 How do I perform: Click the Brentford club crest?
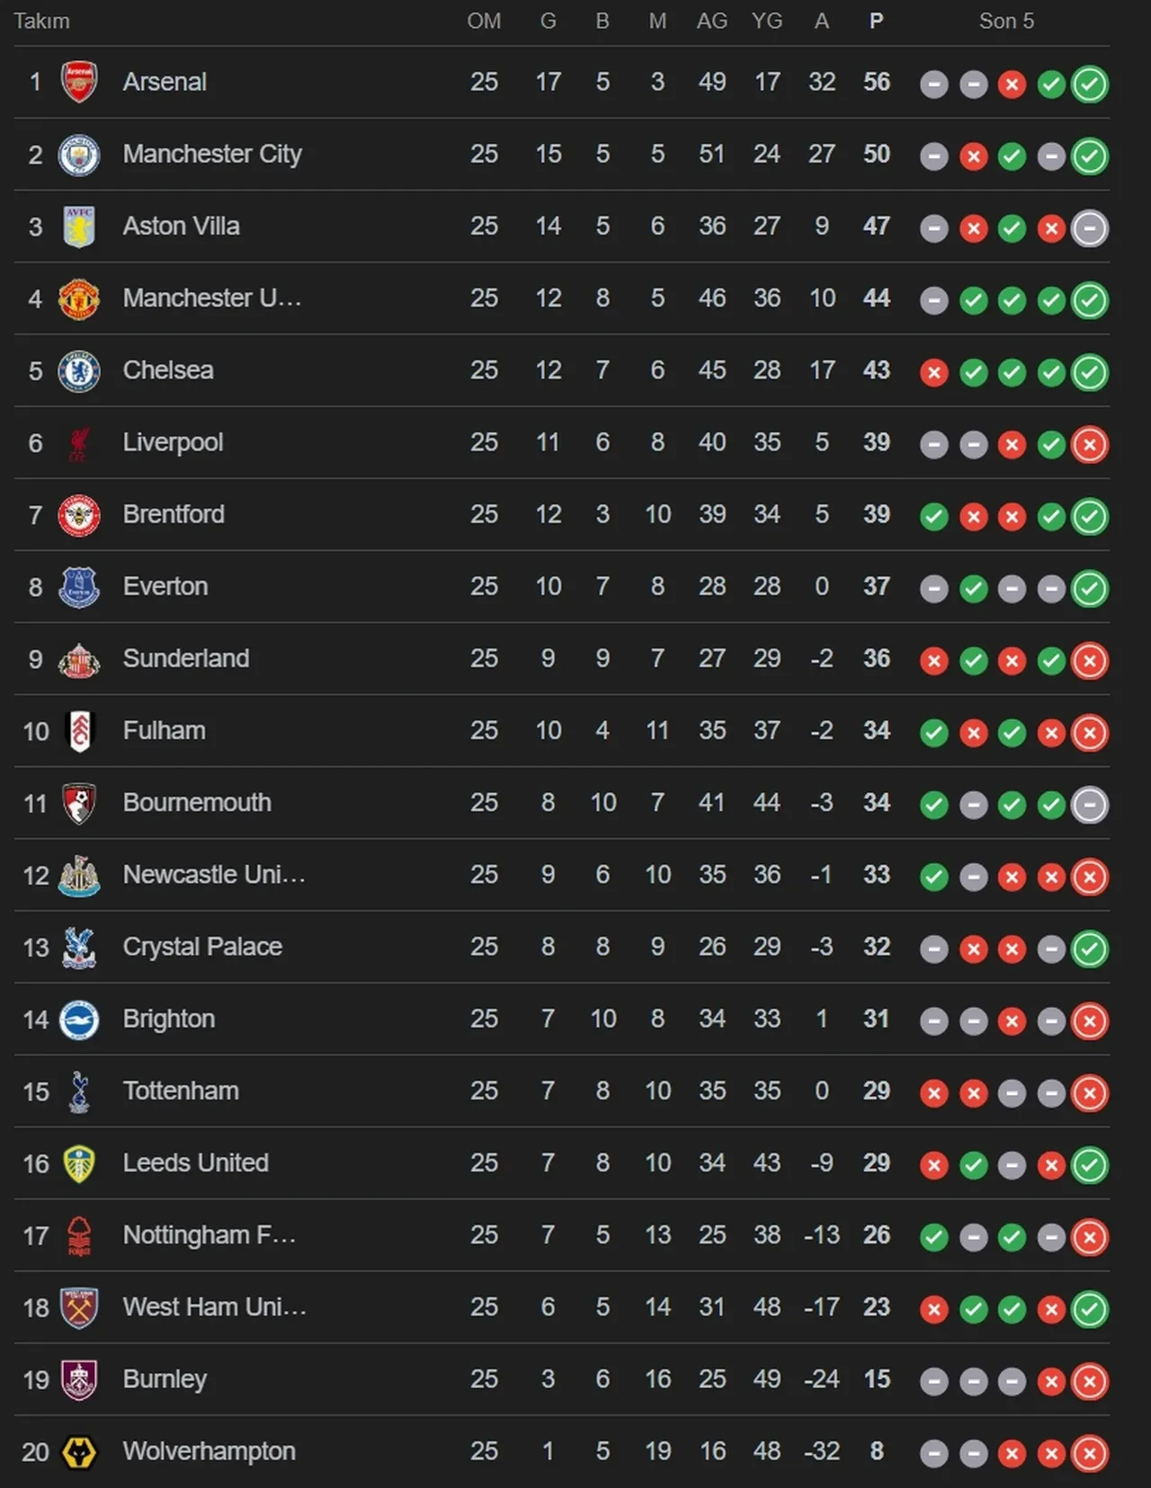click(x=79, y=515)
